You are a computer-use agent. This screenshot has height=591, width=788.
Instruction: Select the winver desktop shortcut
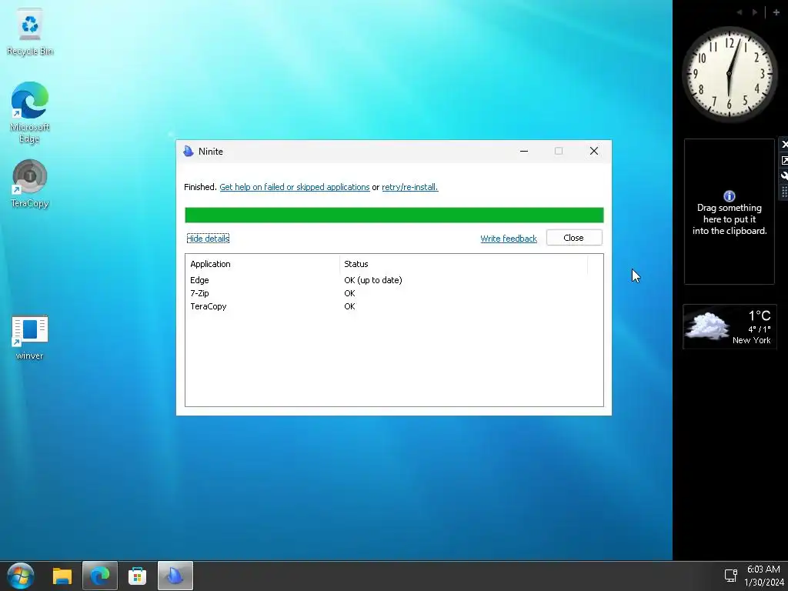30,337
